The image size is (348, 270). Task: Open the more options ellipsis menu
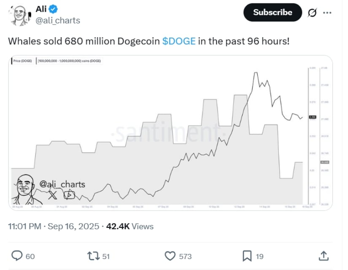click(x=327, y=13)
